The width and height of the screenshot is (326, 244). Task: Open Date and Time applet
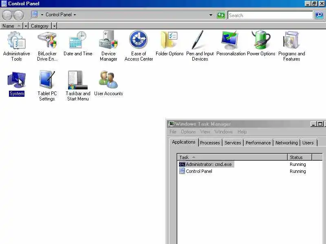pos(78,40)
